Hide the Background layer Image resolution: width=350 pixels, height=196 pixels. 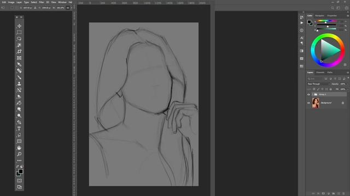coord(308,103)
